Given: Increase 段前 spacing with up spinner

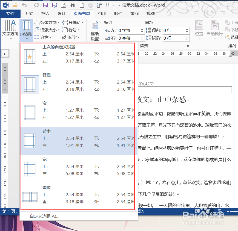Looking at the screenshot, I should point(187,29).
